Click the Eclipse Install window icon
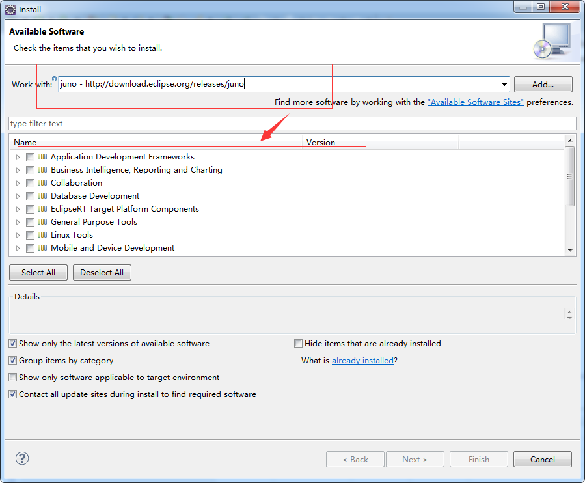The height and width of the screenshot is (483, 585). pyautogui.click(x=10, y=9)
